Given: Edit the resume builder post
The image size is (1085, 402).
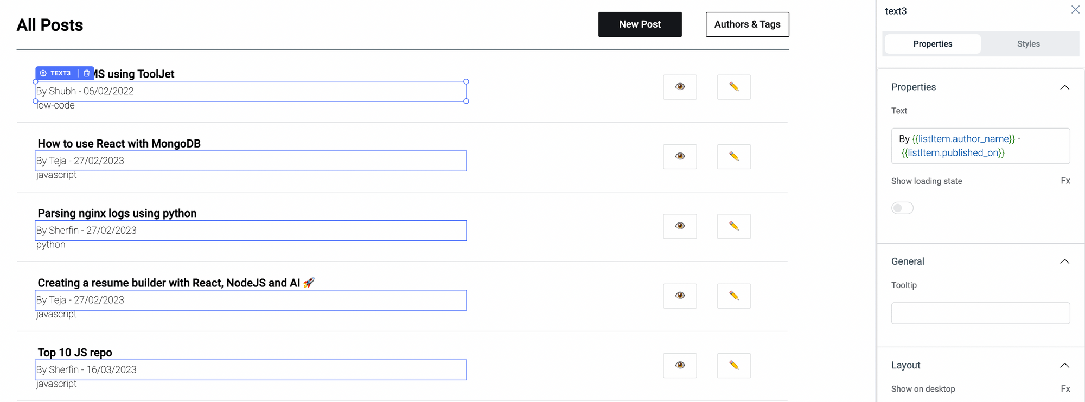Looking at the screenshot, I should [733, 296].
